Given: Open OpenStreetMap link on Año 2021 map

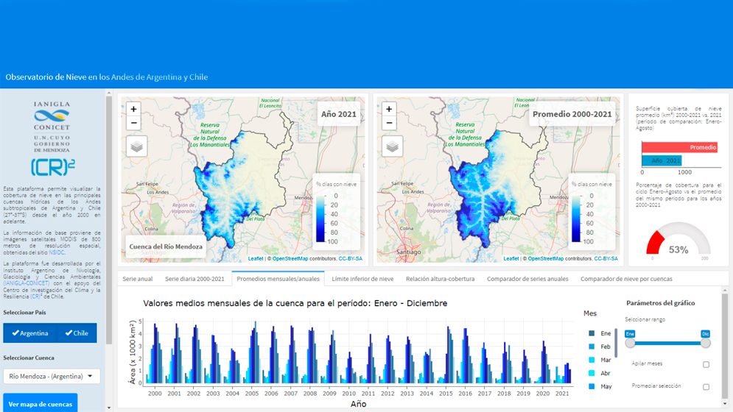Looking at the screenshot, I should 290,258.
